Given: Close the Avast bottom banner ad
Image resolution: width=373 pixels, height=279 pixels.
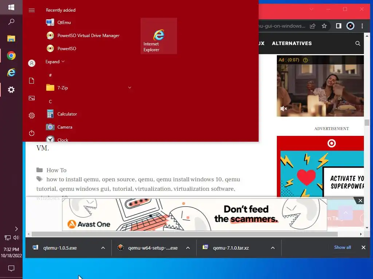Looking at the screenshot, I should [x=360, y=201].
